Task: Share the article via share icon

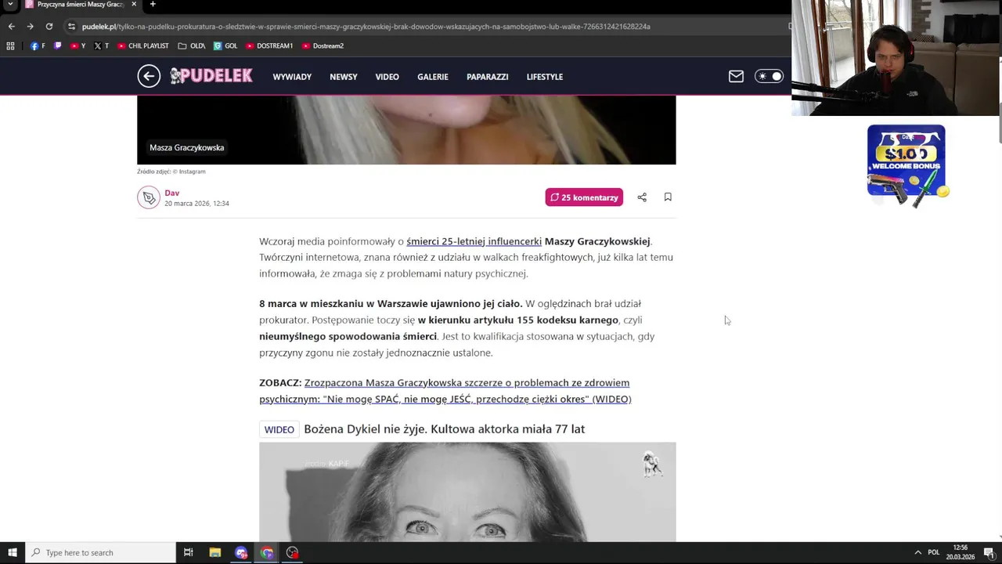Action: pyautogui.click(x=642, y=197)
